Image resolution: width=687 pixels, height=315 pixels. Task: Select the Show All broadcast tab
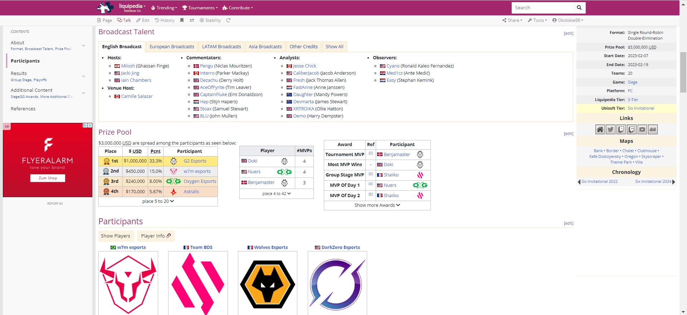334,47
